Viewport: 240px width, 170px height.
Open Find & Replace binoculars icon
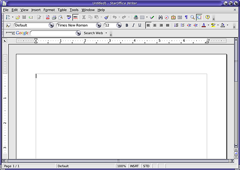pos(160,17)
